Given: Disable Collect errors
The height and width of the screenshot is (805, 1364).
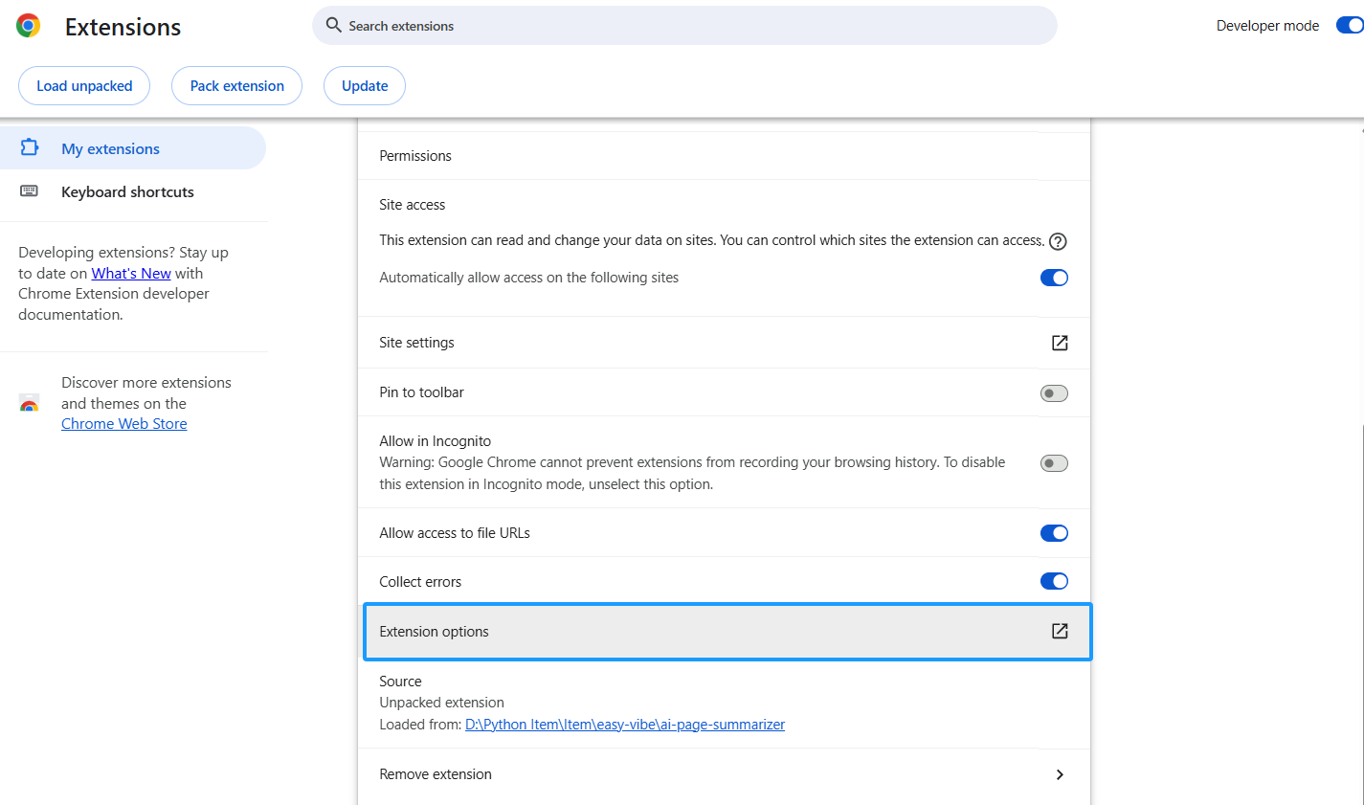Looking at the screenshot, I should pyautogui.click(x=1053, y=580).
